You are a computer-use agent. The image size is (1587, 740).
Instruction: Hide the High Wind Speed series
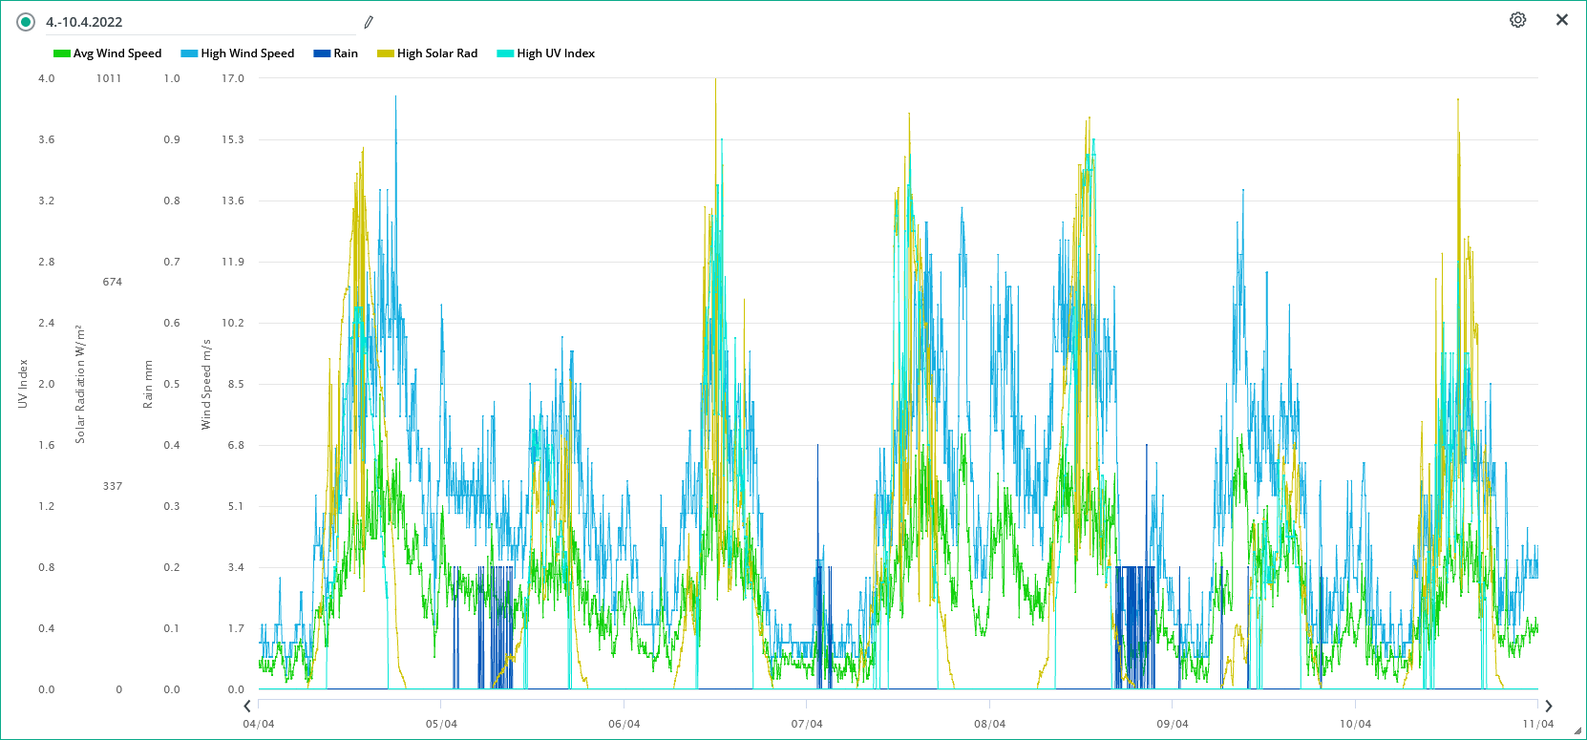(x=238, y=53)
